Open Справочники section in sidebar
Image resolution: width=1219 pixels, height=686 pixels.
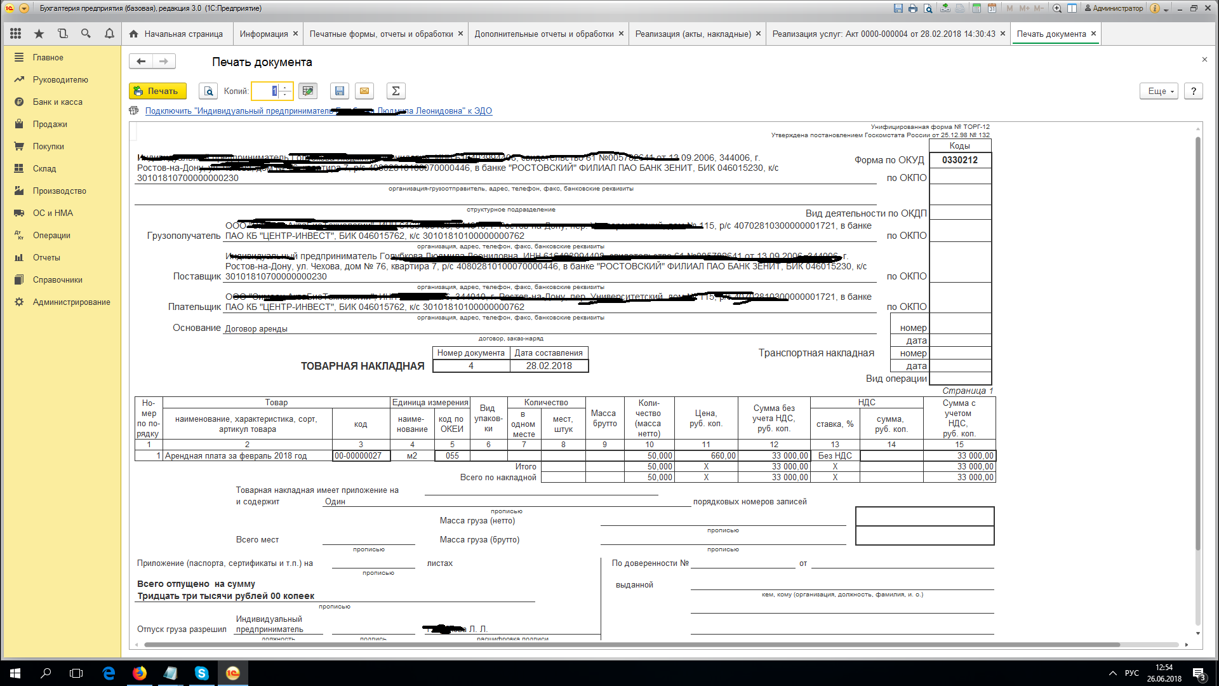coord(62,279)
